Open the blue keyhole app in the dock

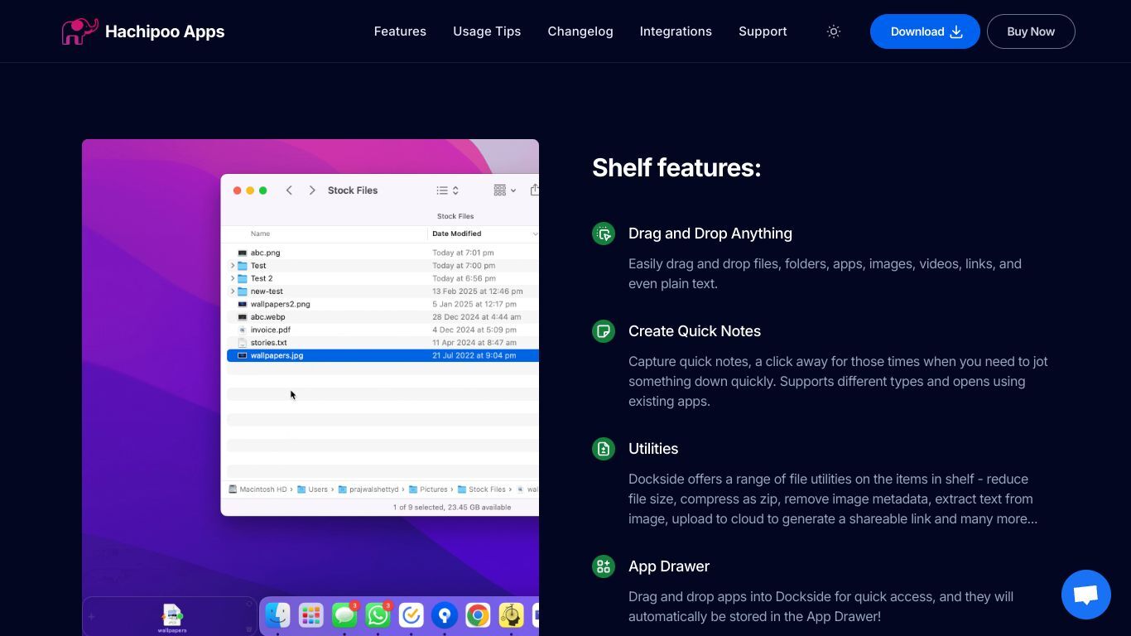(x=445, y=615)
